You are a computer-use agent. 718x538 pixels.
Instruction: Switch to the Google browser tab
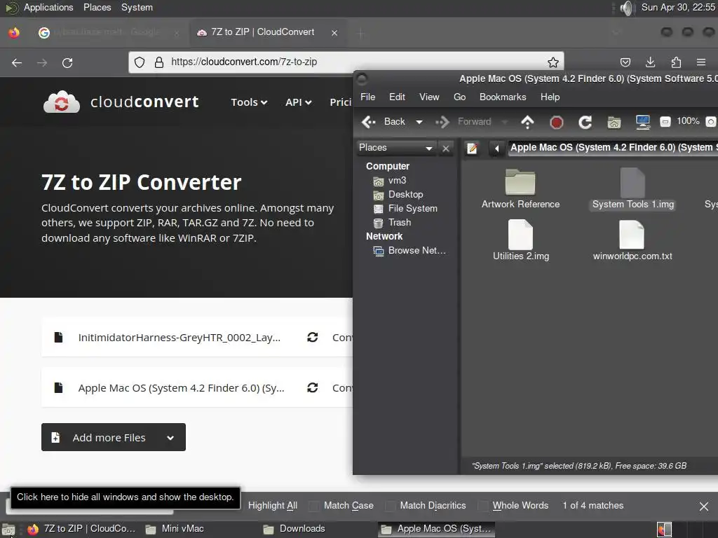(x=108, y=32)
